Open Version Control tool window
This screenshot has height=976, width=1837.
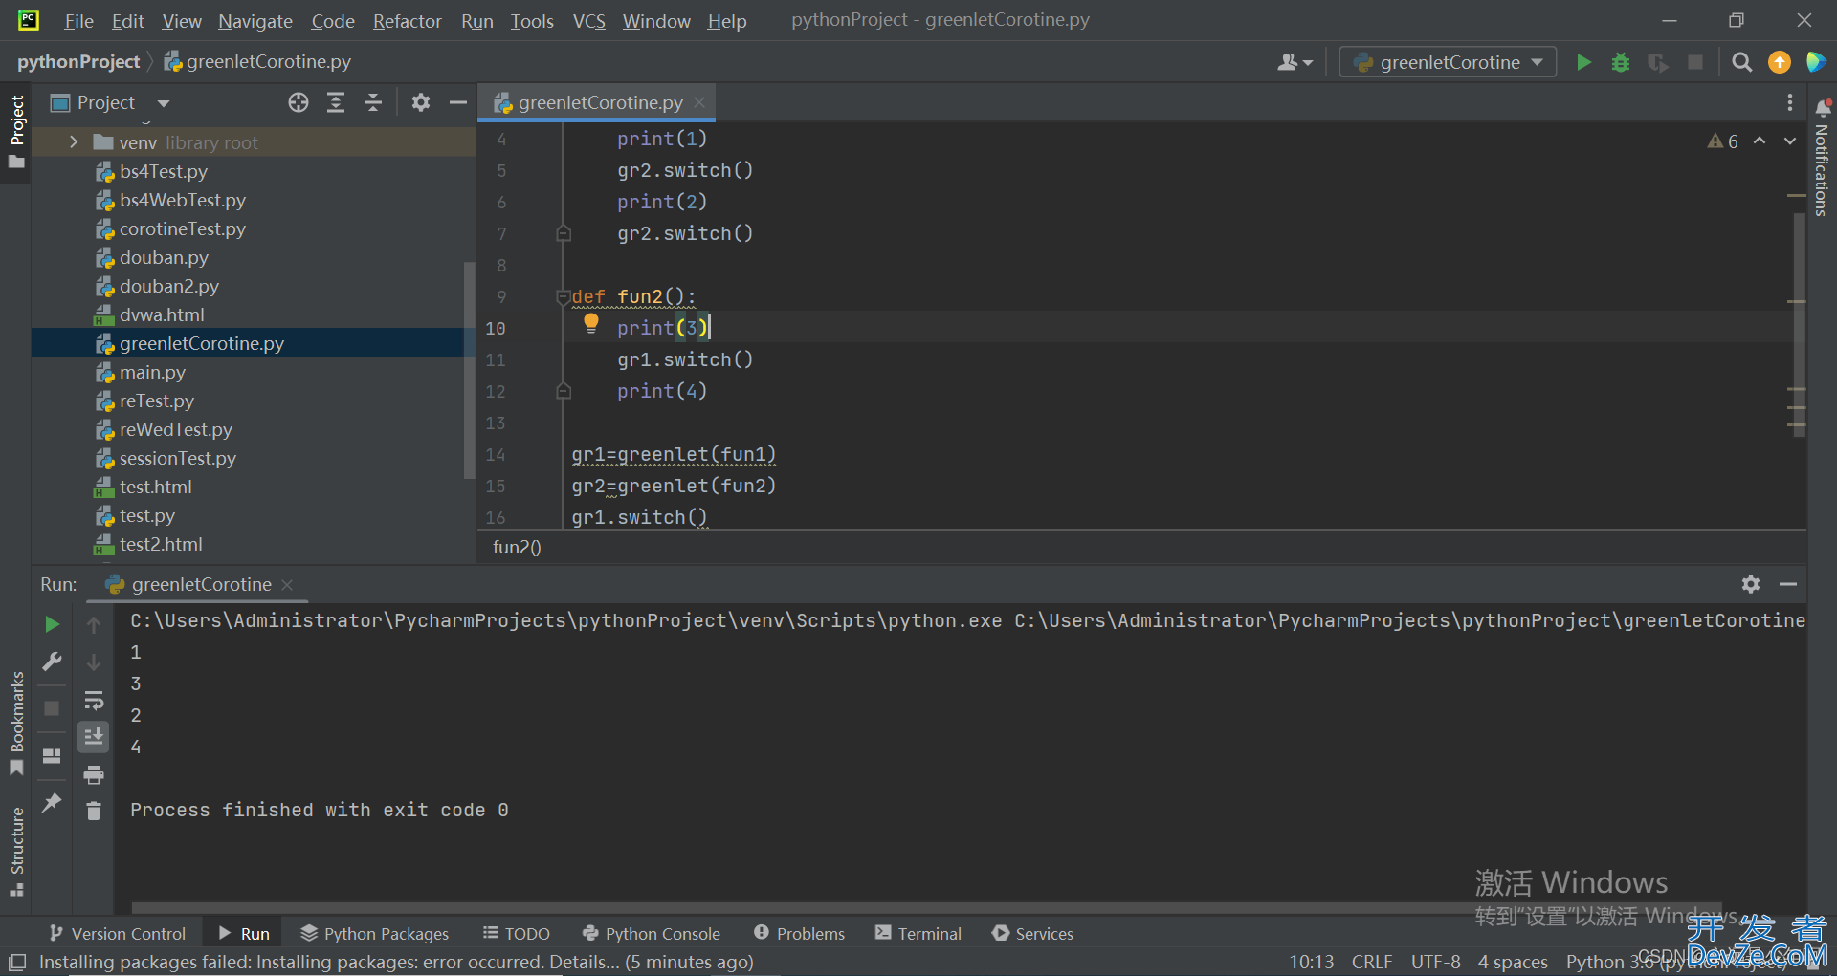(118, 934)
